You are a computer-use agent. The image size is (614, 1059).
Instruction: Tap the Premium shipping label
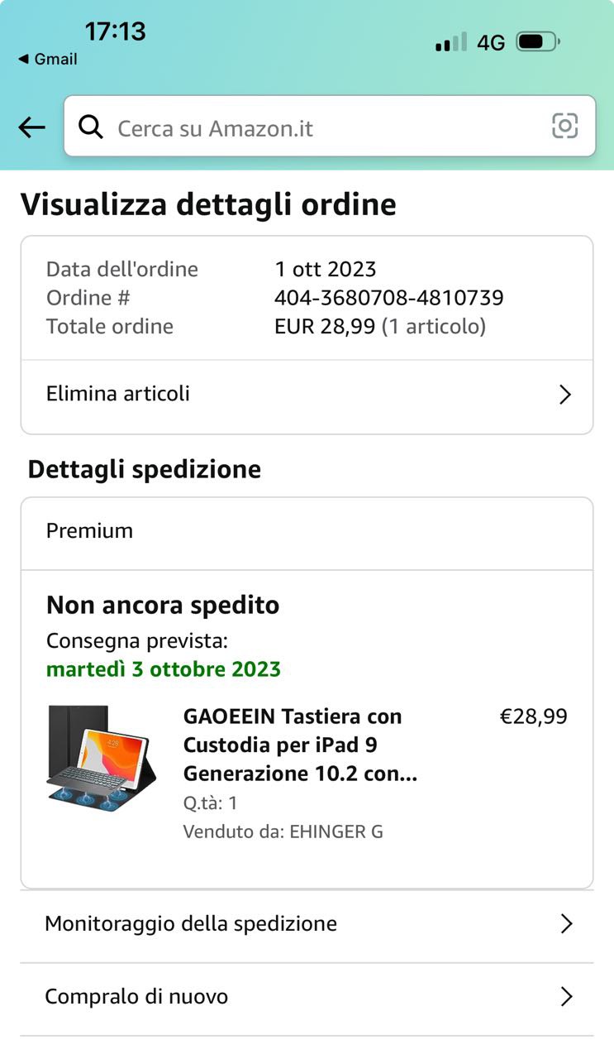coord(89,531)
